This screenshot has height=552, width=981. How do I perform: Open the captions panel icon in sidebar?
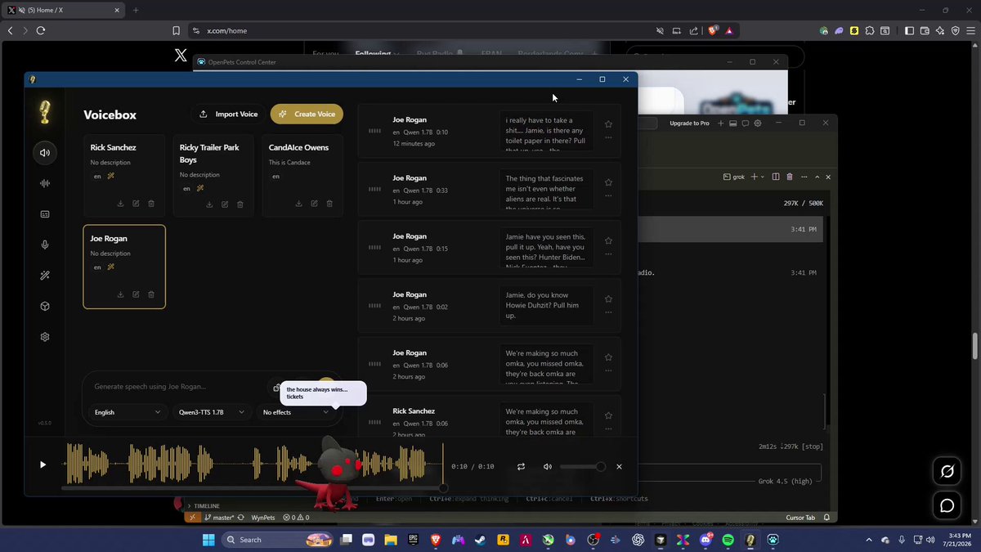coord(45,214)
